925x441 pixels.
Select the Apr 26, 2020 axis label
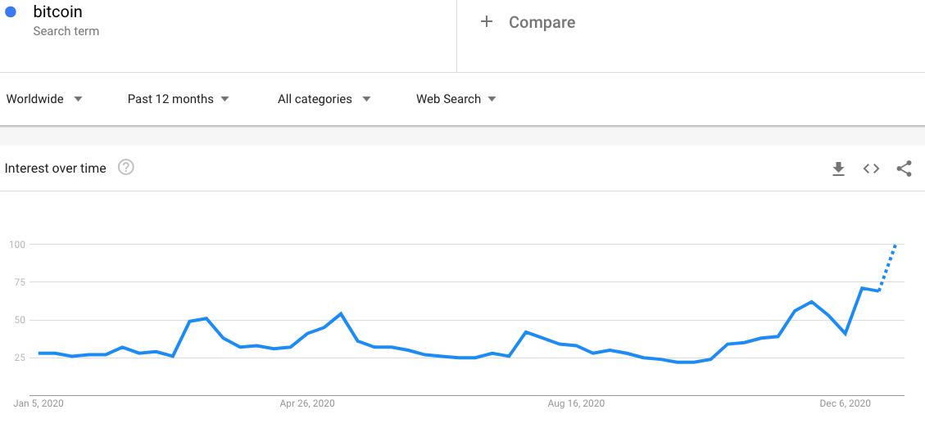[307, 403]
